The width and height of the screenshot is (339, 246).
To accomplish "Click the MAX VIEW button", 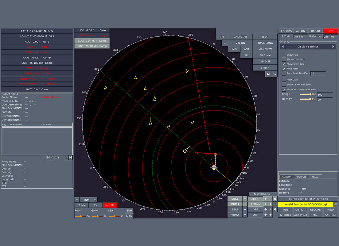I will click(x=265, y=49).
